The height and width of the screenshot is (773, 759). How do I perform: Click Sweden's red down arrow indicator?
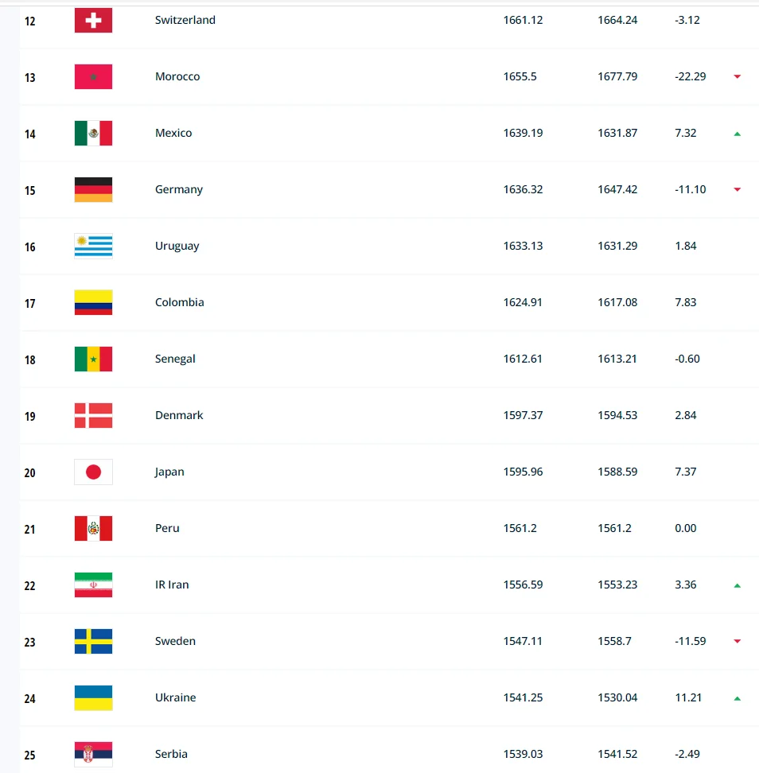point(738,642)
